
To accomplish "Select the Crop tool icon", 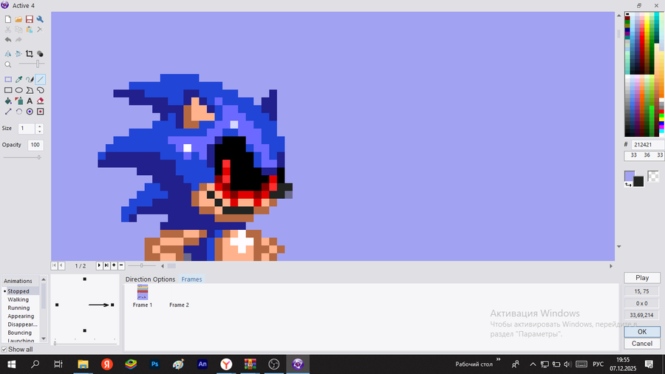I will (30, 54).
